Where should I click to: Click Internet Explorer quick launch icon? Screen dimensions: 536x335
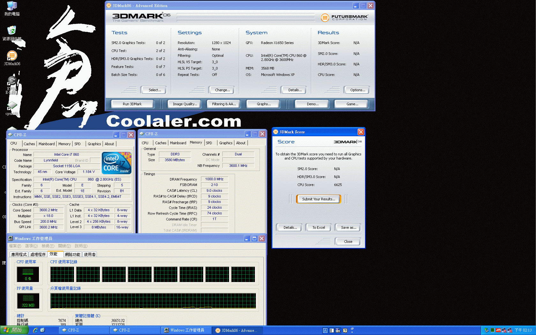35,330
